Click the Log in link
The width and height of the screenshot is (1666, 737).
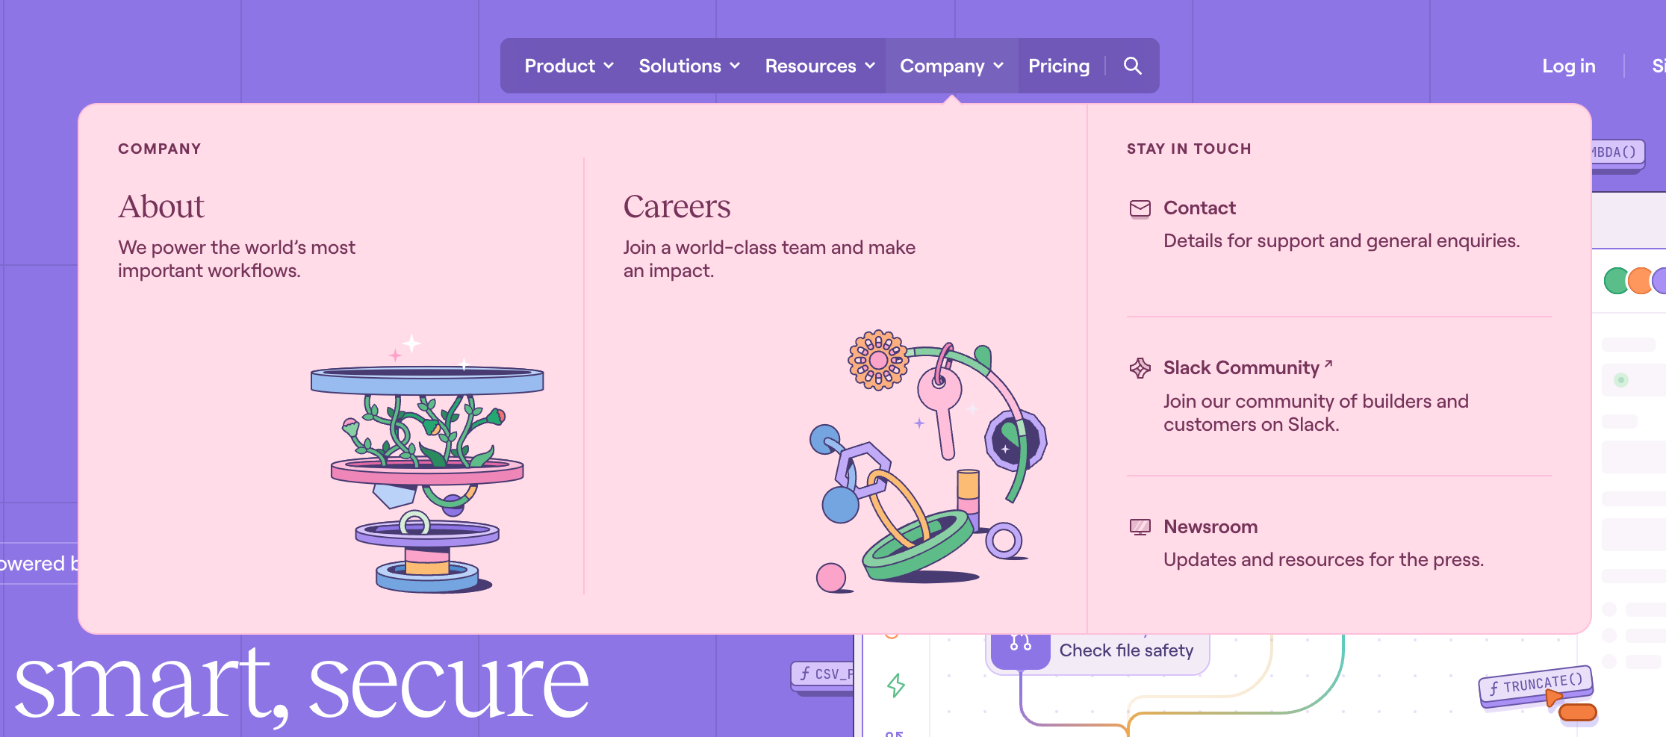pyautogui.click(x=1568, y=66)
